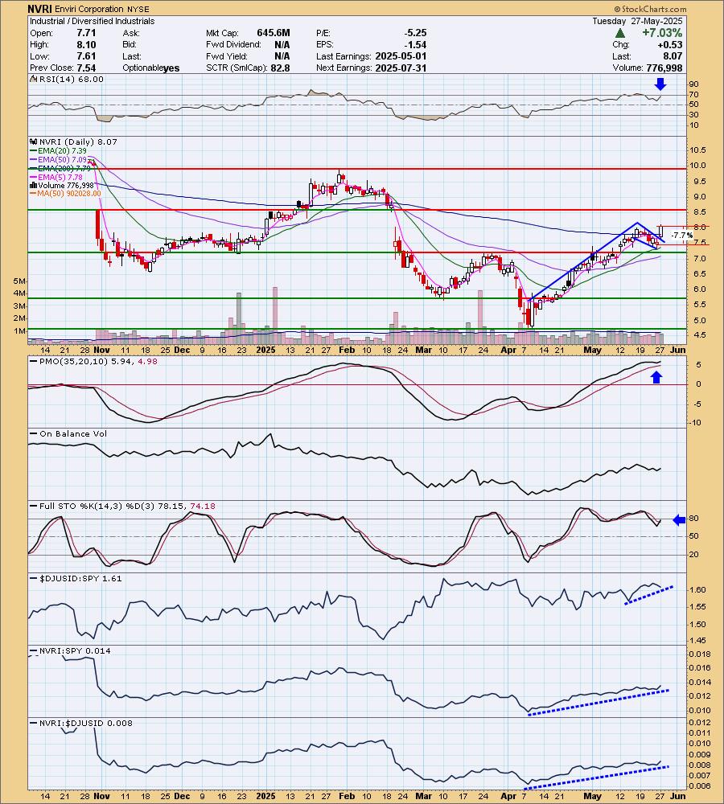The height and width of the screenshot is (804, 724).
Task: Click the Optionable yes value
Action: (171, 68)
